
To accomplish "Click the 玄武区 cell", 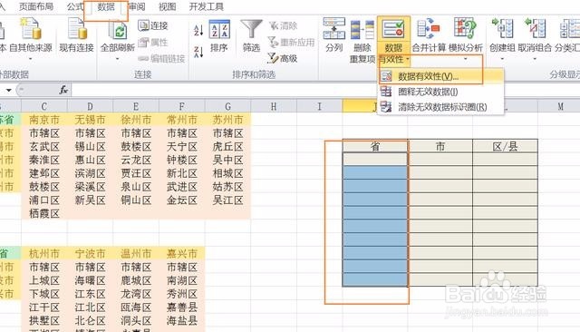I will coord(44,147).
